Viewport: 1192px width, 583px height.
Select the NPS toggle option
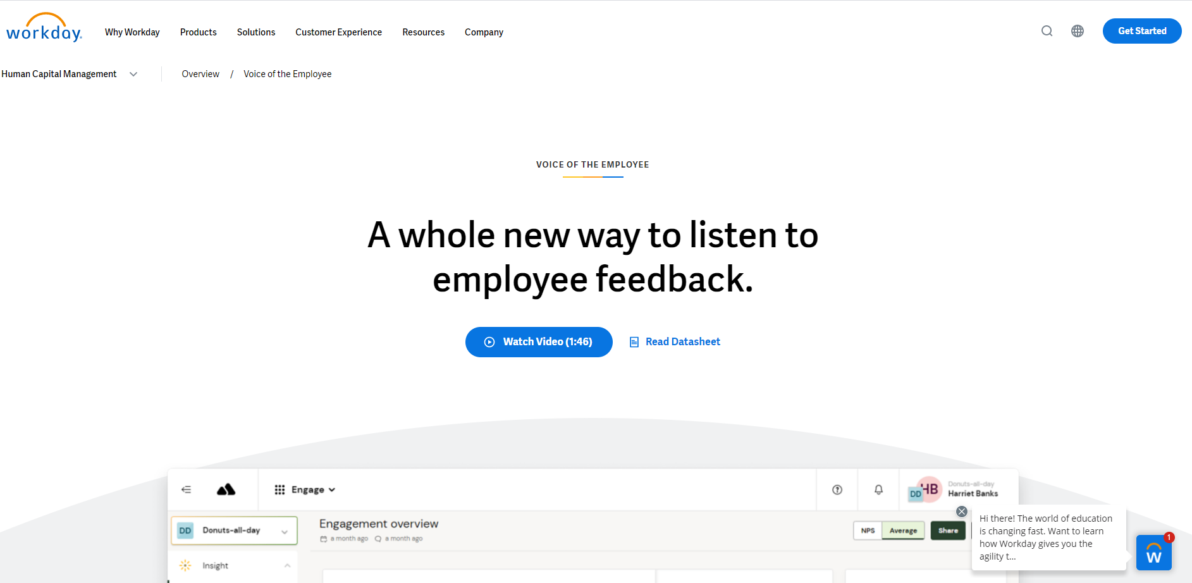coord(868,531)
